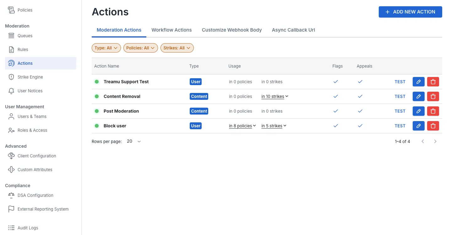Viewport: 451px width, 235px height.
Task: Expand Content Removal's in 10 strikes
Action: 275,96
